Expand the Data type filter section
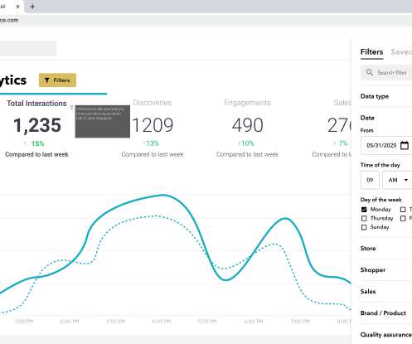 (x=386, y=96)
